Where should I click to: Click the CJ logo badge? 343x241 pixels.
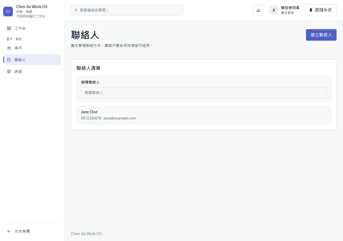[8, 12]
